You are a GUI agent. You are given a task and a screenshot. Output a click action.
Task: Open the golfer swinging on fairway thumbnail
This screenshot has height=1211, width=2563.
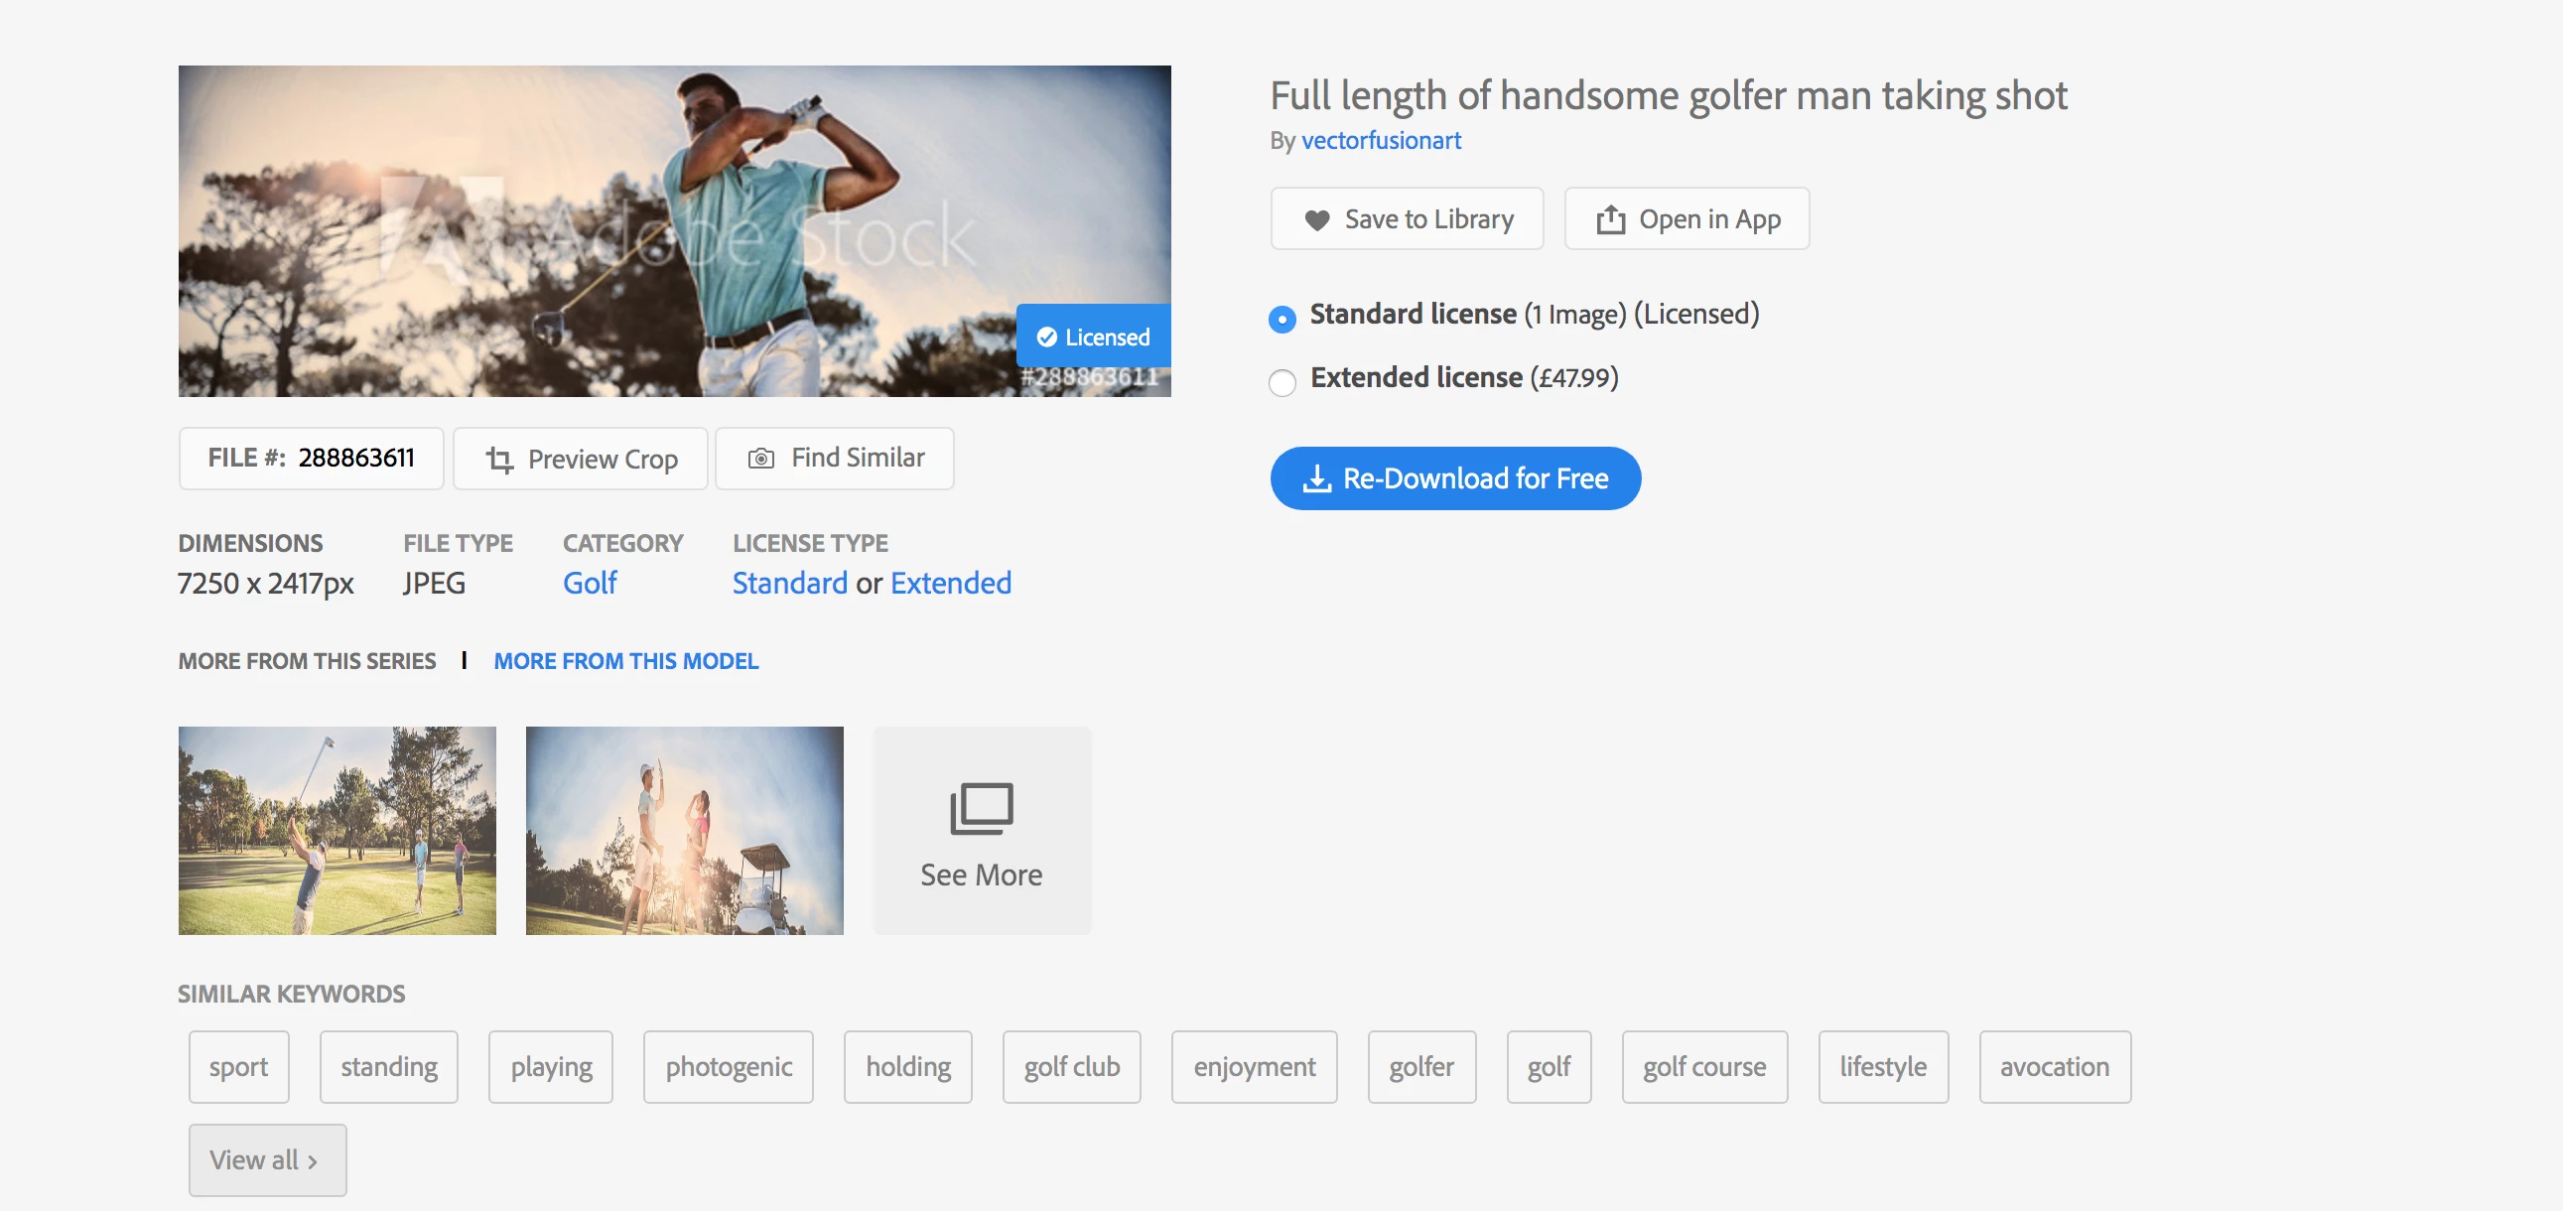click(337, 830)
